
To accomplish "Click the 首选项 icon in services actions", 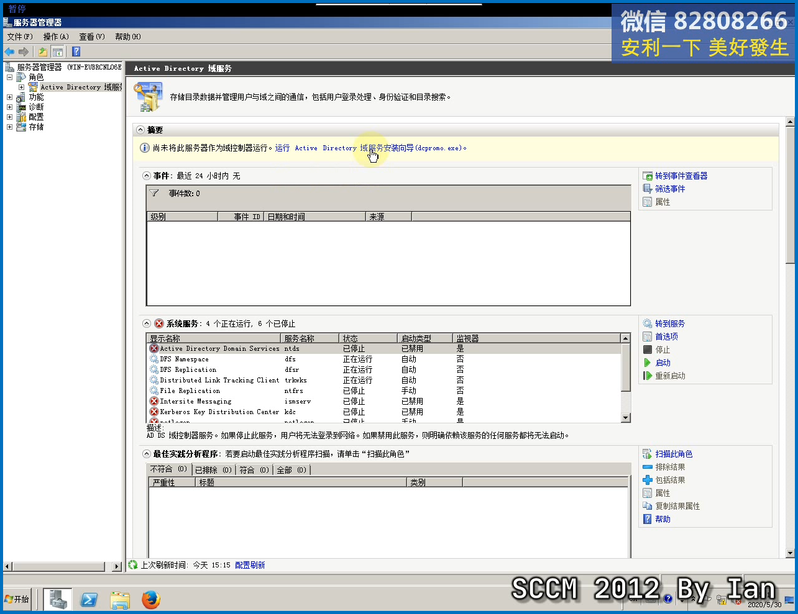I will pyautogui.click(x=647, y=336).
